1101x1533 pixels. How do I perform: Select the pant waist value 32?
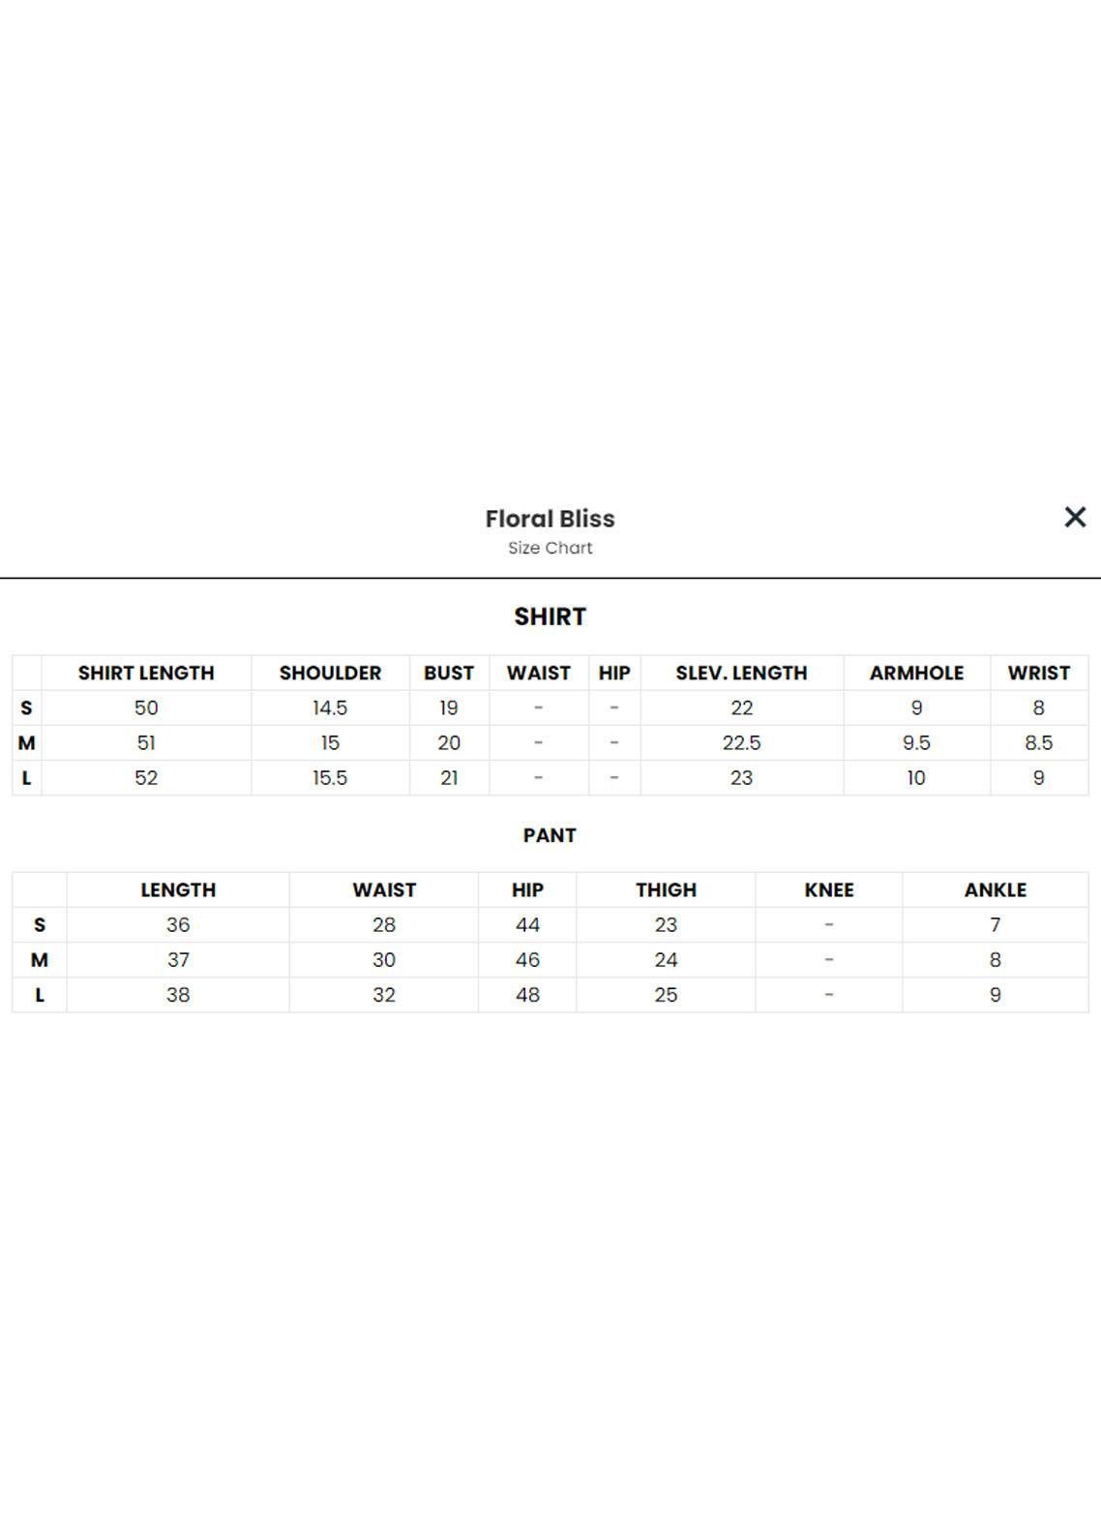(384, 994)
